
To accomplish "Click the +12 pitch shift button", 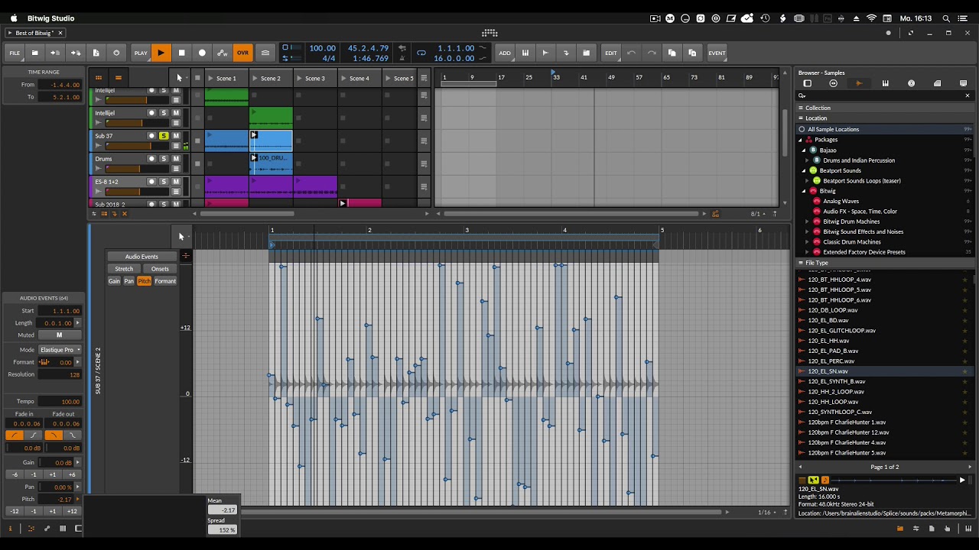I will pyautogui.click(x=72, y=511).
